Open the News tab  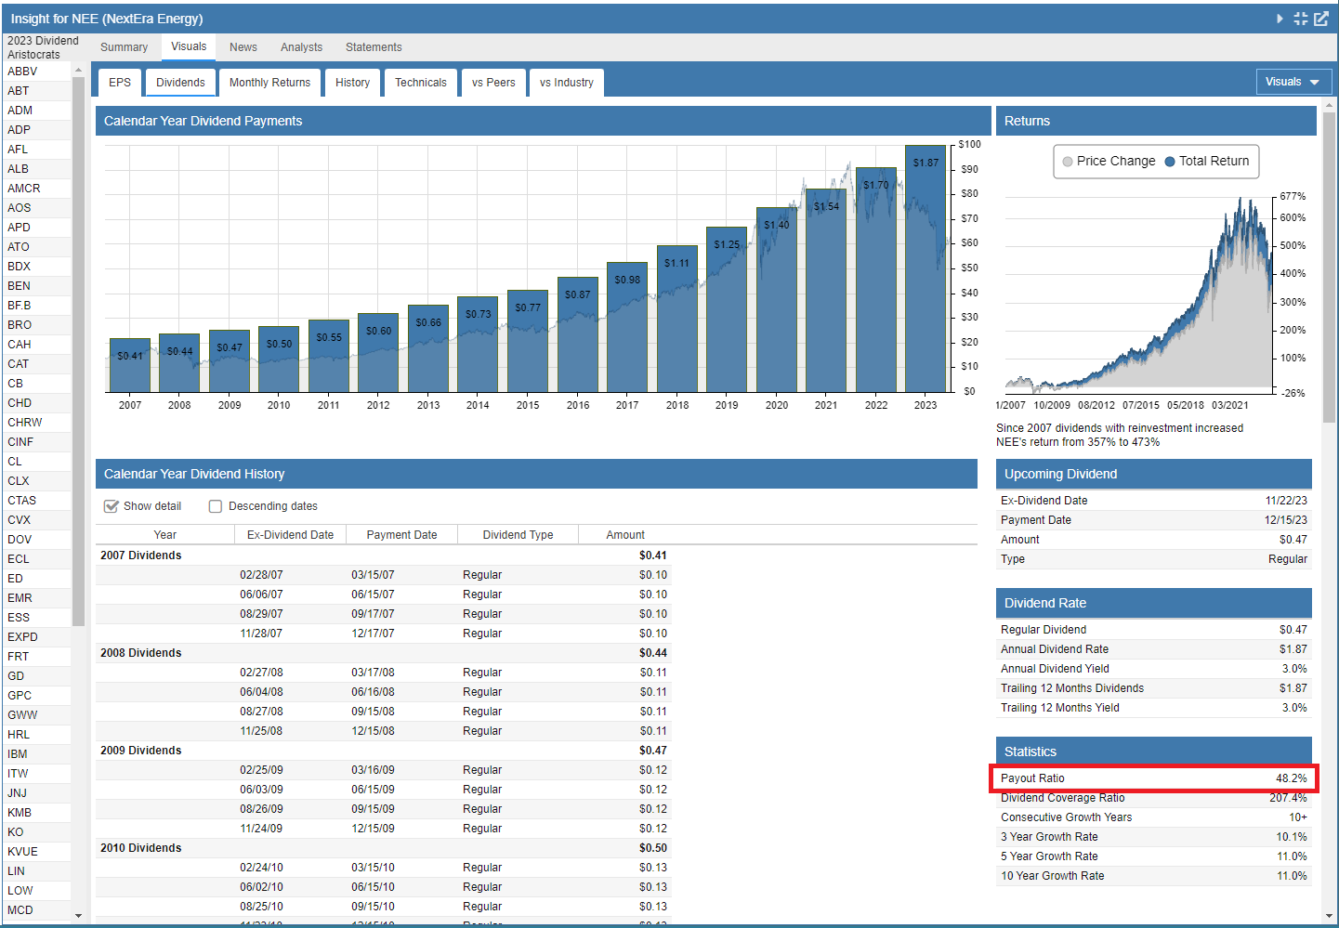point(243,47)
